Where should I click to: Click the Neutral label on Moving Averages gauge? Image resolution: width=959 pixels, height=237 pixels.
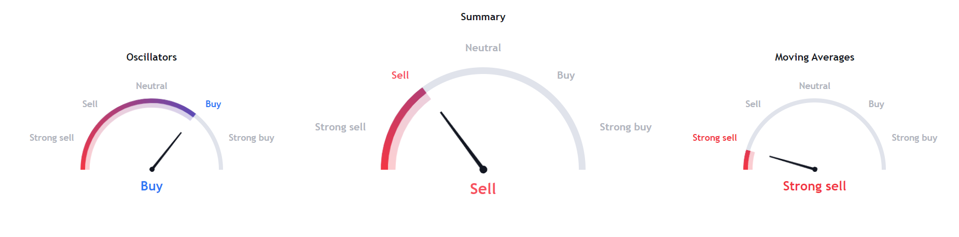point(814,86)
